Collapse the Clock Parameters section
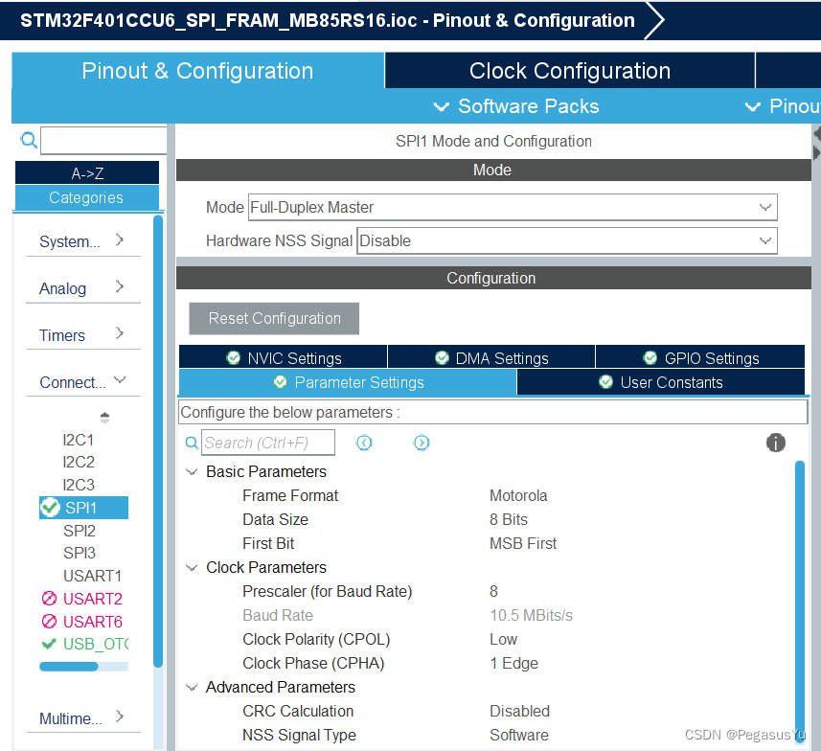Screen dimensions: 821x751 [191, 567]
